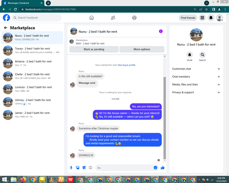Click the chat scrollbar up arrow
The image size is (229, 183).
164,56
